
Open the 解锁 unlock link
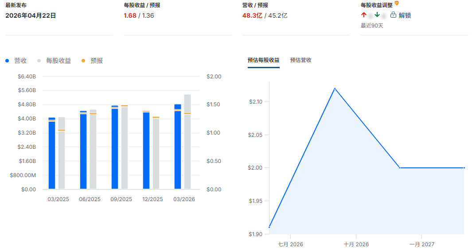pyautogui.click(x=405, y=15)
